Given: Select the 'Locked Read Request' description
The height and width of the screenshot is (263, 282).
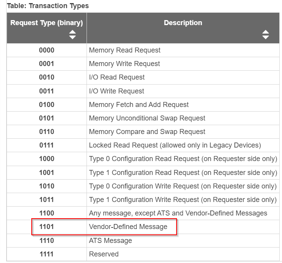Looking at the screenshot, I should point(175,146).
